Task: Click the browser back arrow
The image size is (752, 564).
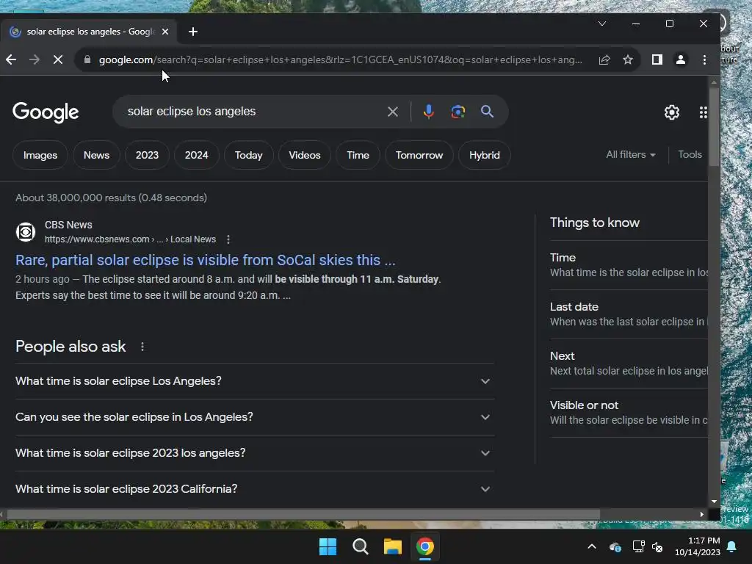Action: 11,59
